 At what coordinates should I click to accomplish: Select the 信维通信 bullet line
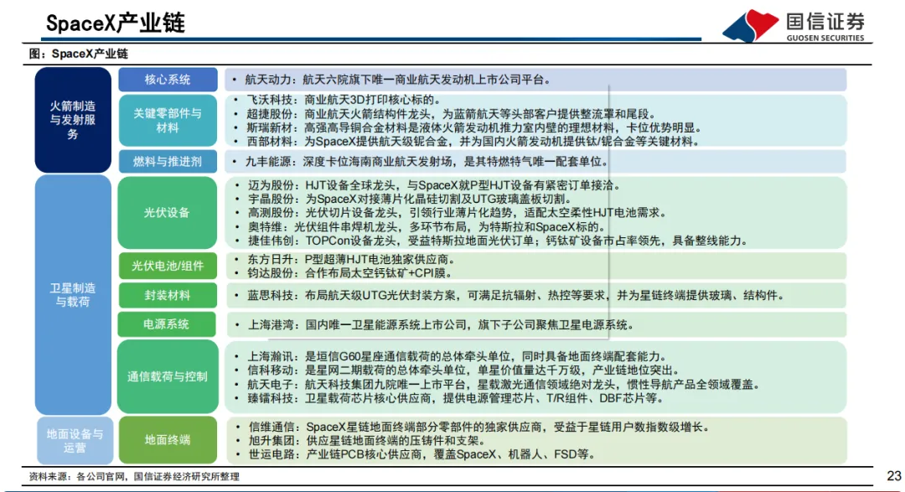(473, 427)
